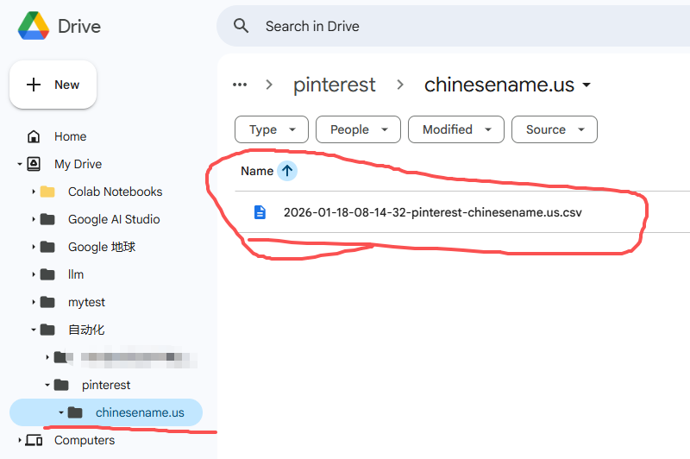Click the Computers device icon
The height and width of the screenshot is (459, 690).
[34, 440]
